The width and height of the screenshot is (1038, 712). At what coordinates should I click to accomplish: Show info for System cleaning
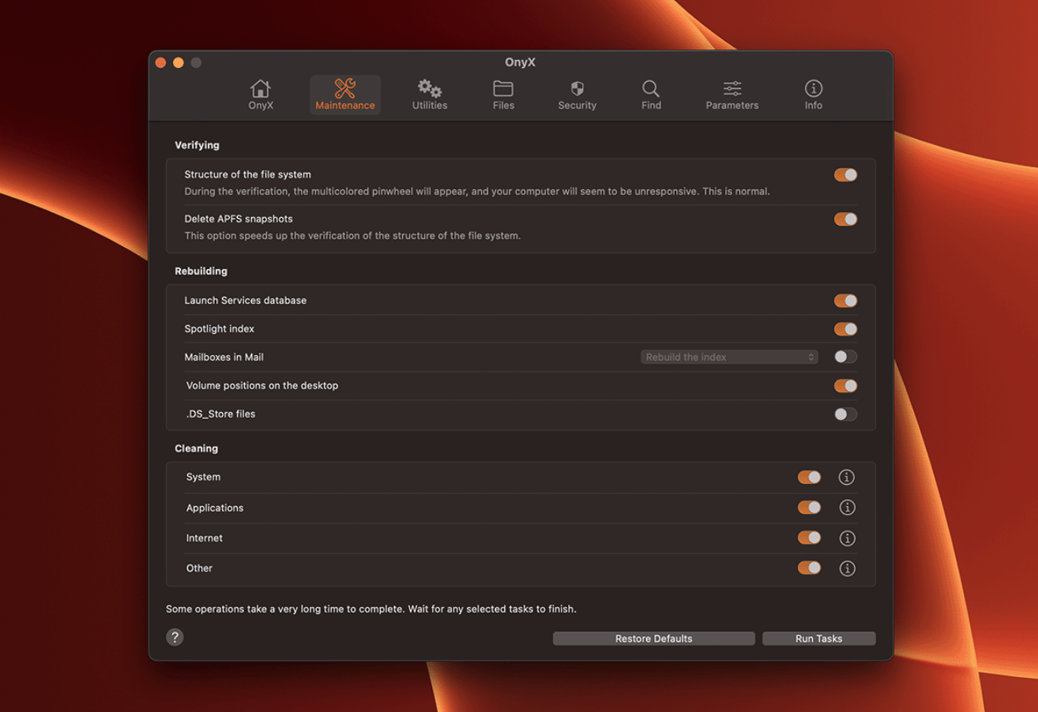[x=847, y=478]
